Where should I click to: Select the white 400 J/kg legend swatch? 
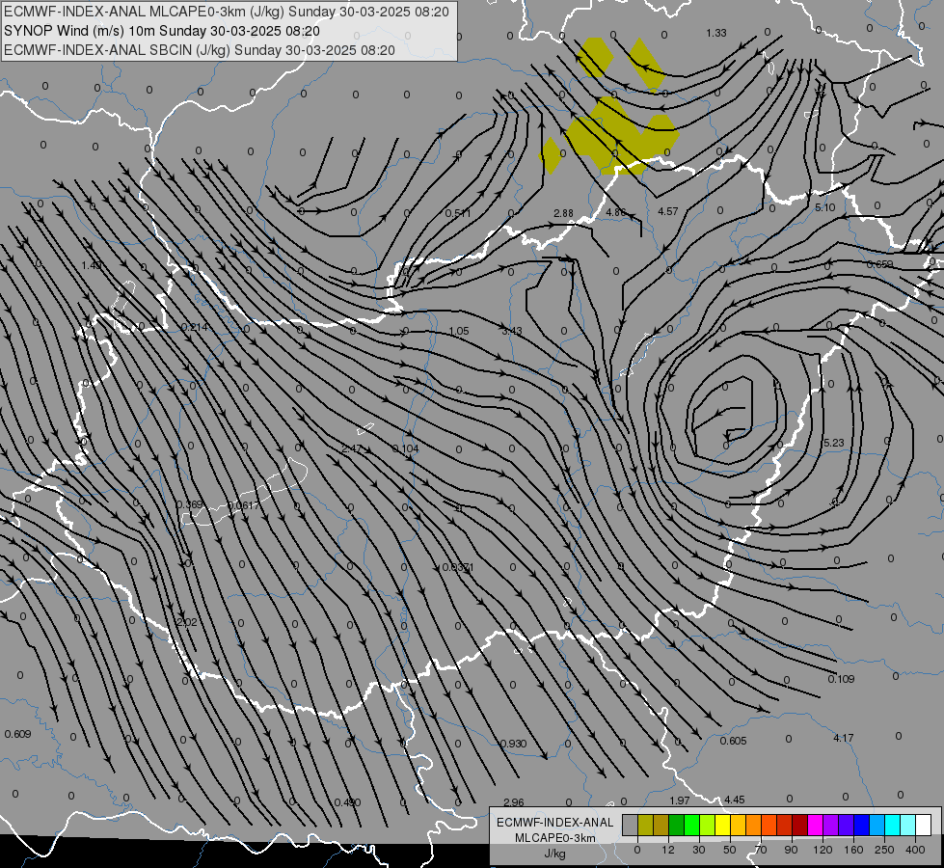tap(923, 825)
